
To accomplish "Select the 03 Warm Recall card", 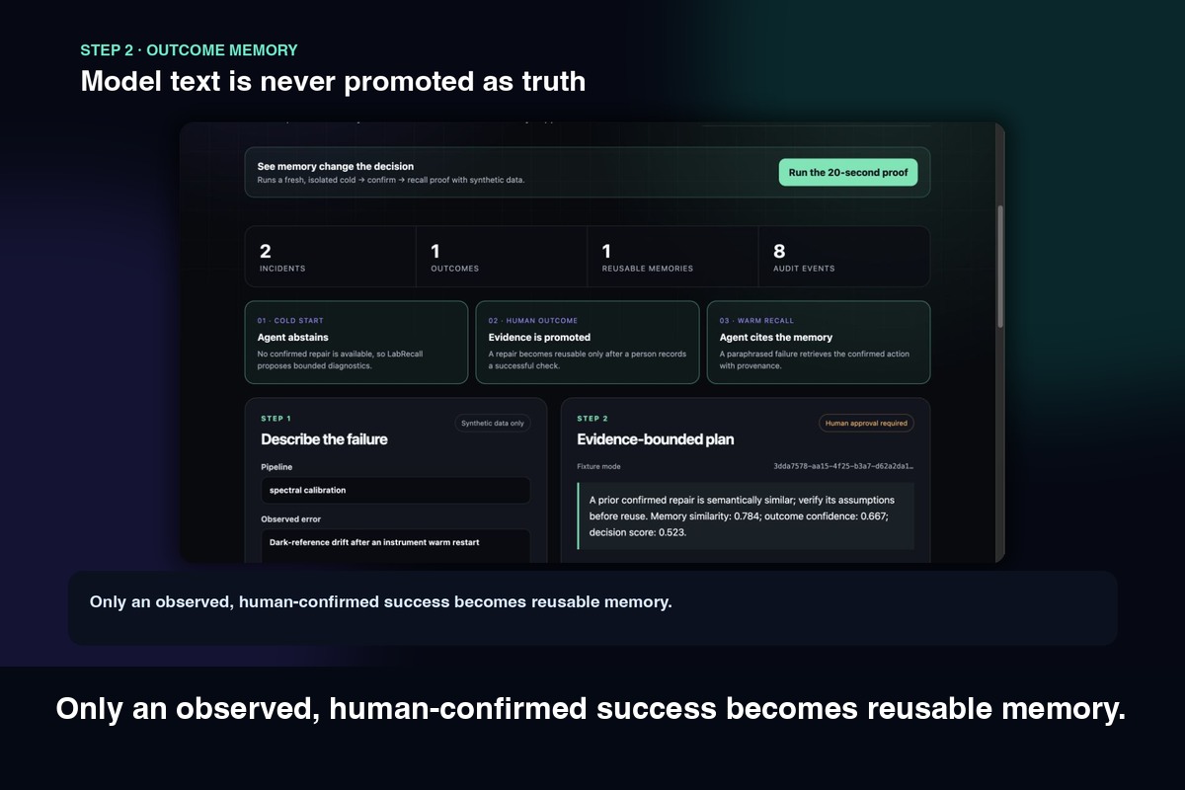I will point(819,343).
